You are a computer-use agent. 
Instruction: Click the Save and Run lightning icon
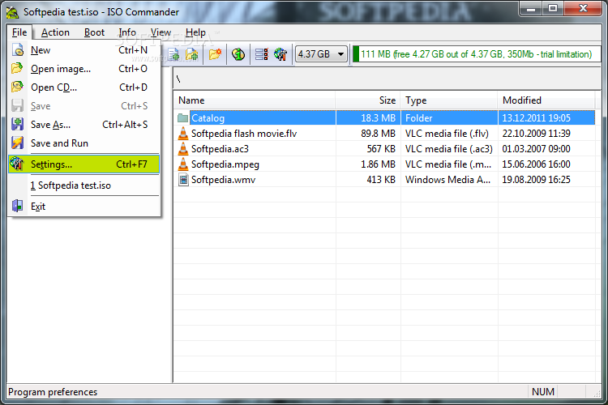point(18,143)
